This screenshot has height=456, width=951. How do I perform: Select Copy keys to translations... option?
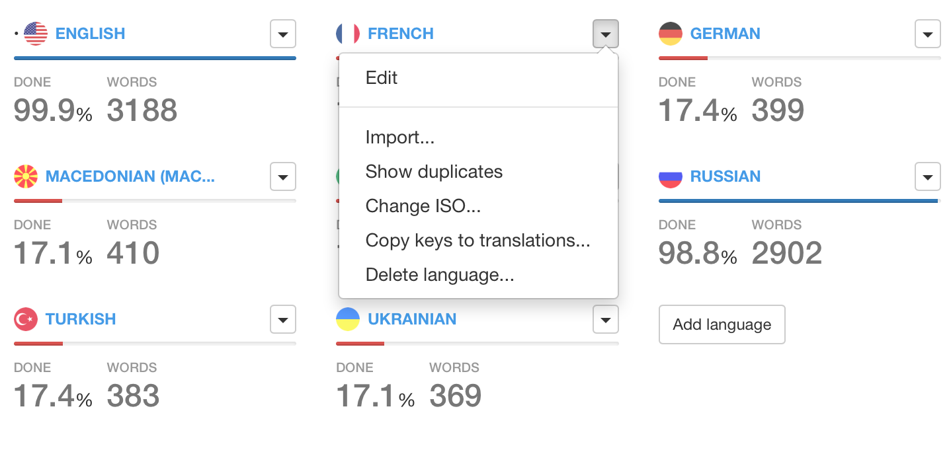478,241
